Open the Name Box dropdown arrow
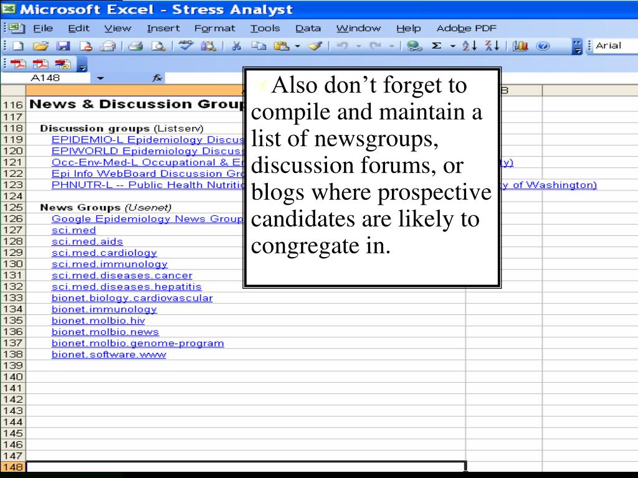This screenshot has height=478, width=638. pyautogui.click(x=100, y=78)
